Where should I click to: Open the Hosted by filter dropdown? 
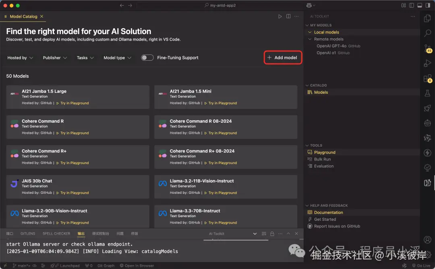pyautogui.click(x=20, y=57)
